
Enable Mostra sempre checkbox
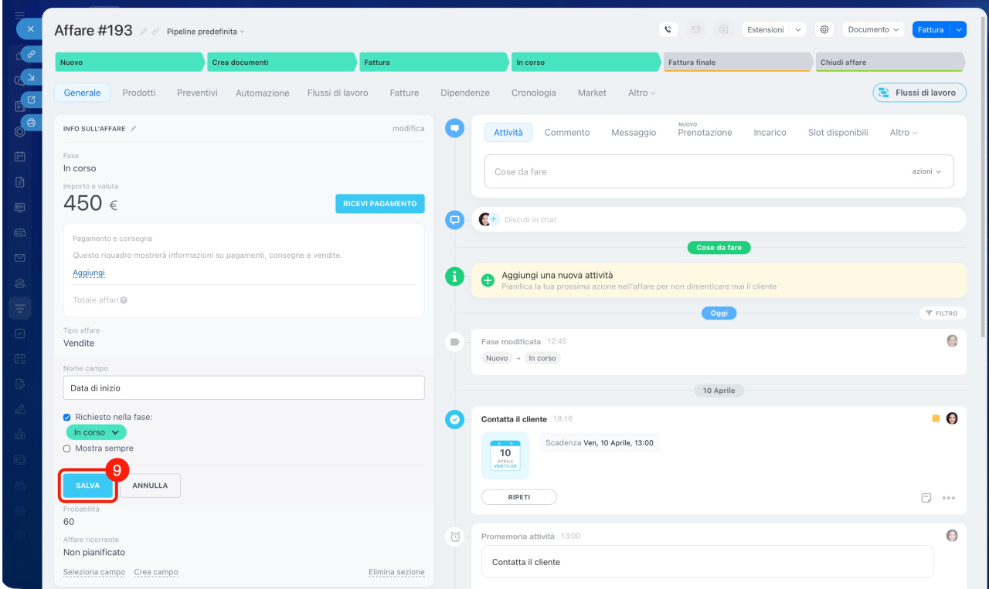67,449
